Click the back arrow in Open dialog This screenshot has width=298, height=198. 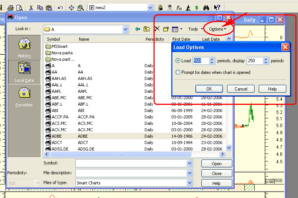pyautogui.click(x=138, y=29)
